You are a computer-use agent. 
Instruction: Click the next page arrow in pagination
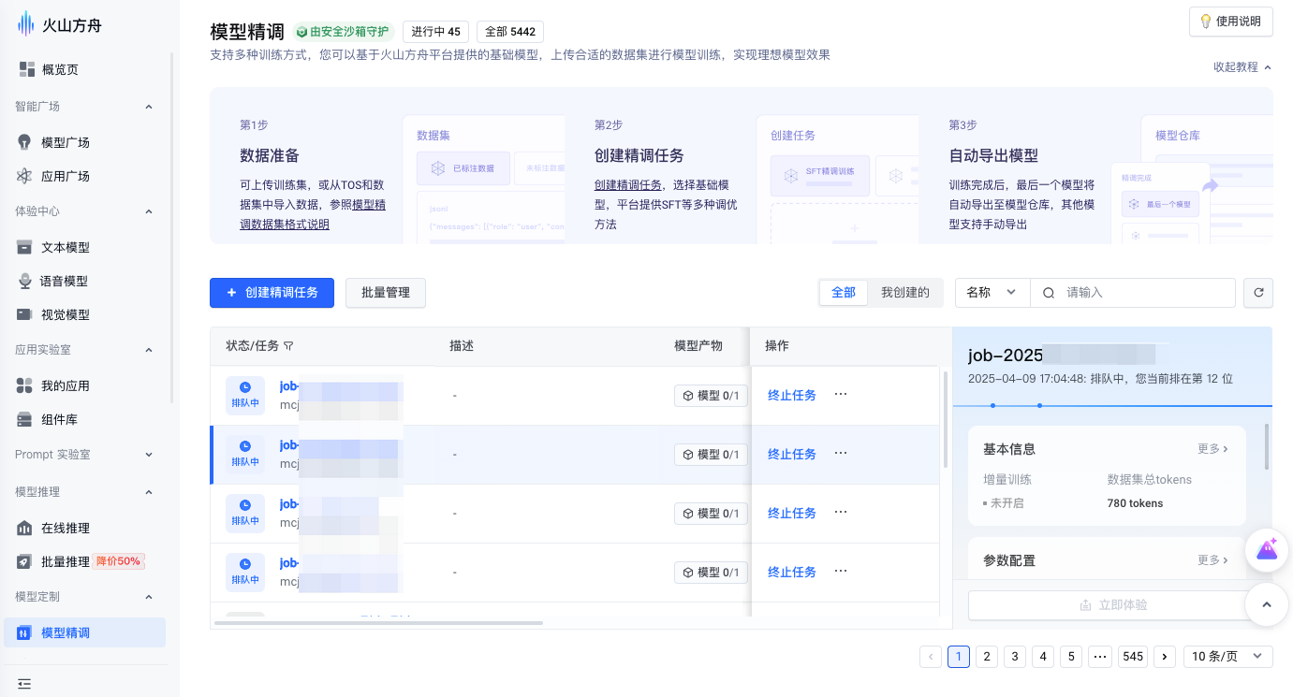pyautogui.click(x=1164, y=657)
